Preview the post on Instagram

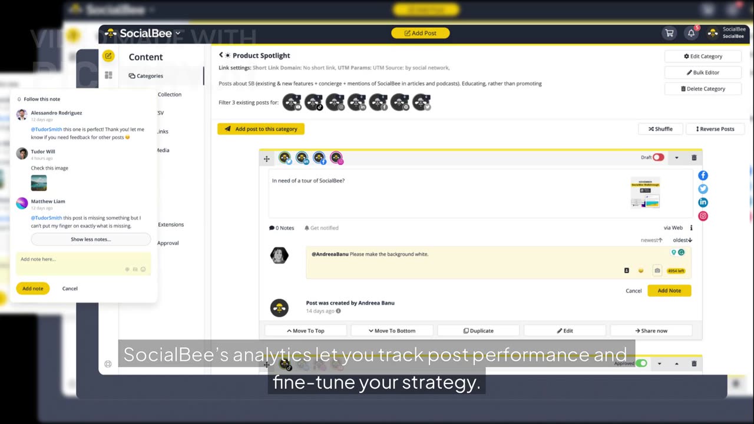pos(703,216)
